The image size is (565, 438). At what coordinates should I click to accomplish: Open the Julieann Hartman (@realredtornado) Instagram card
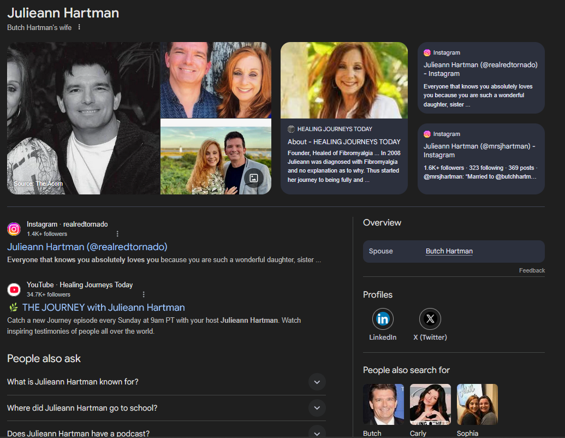pos(481,78)
